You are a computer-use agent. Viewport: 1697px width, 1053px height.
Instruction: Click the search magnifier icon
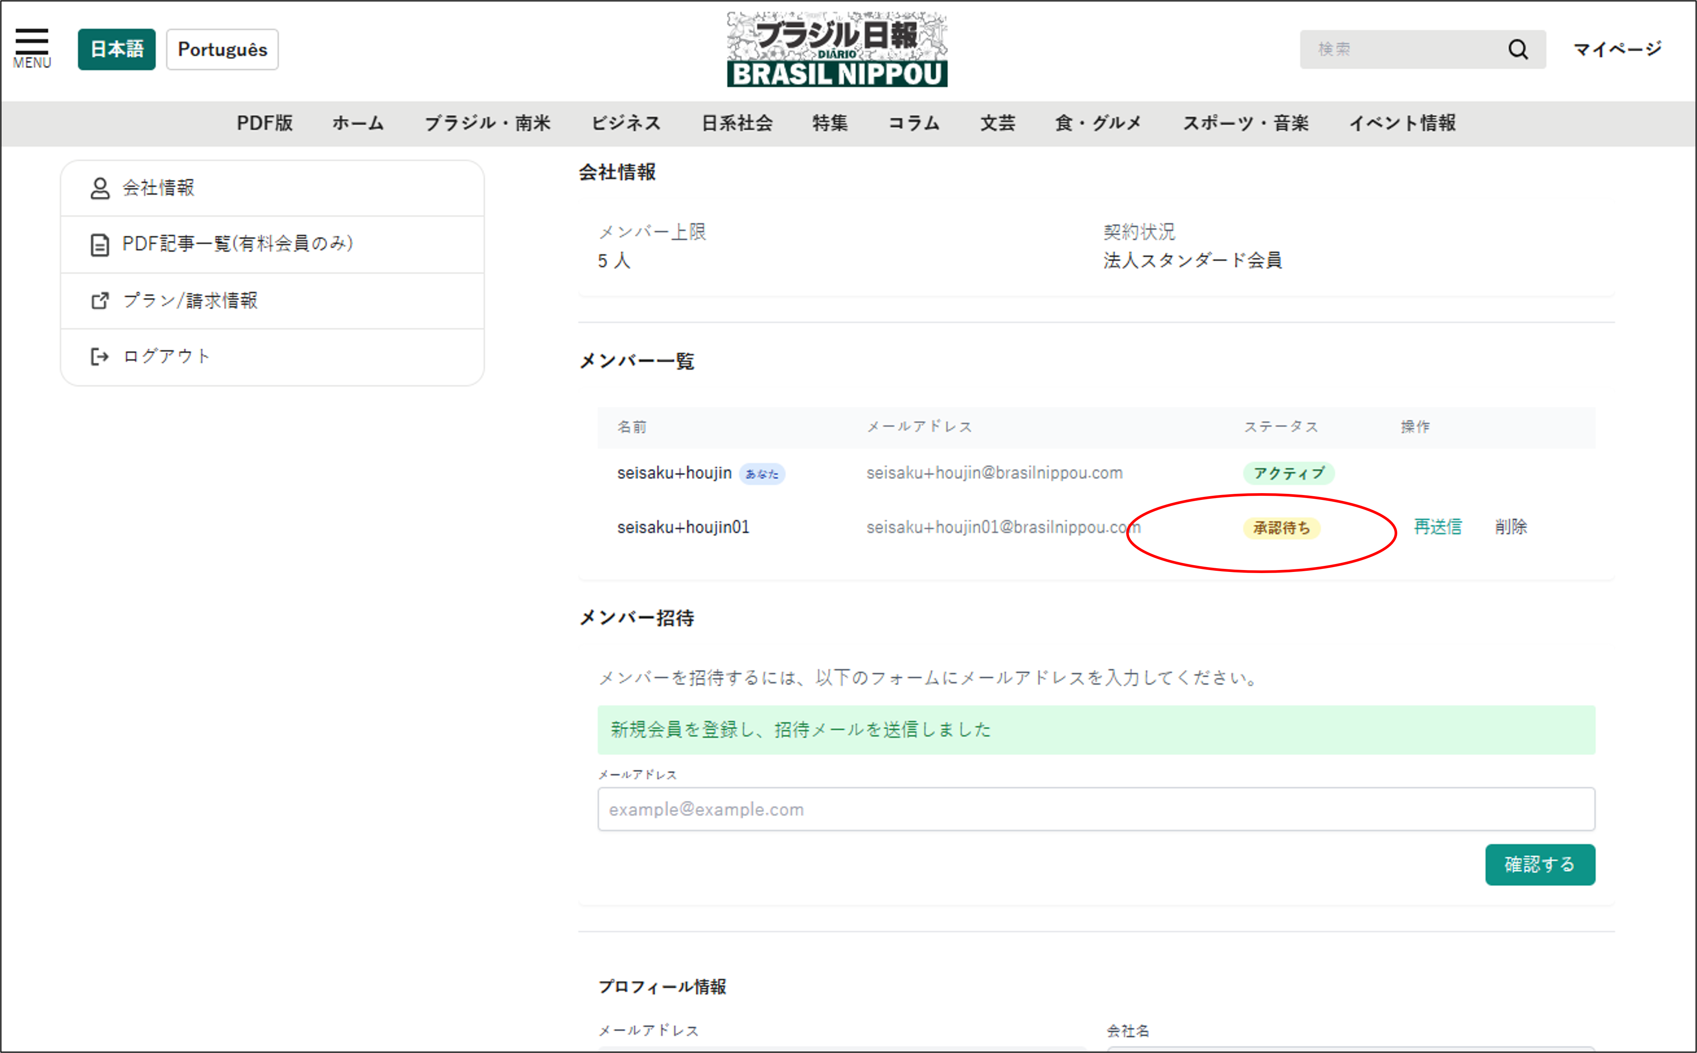(x=1518, y=49)
